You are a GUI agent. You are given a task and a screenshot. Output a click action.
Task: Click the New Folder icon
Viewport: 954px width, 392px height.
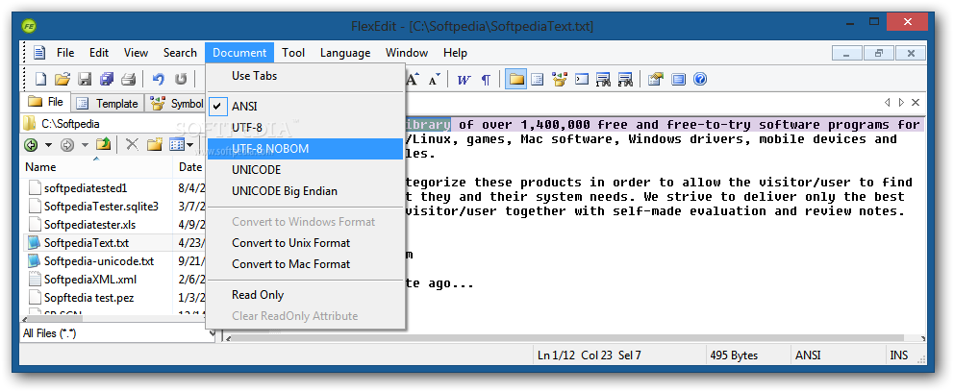(155, 145)
